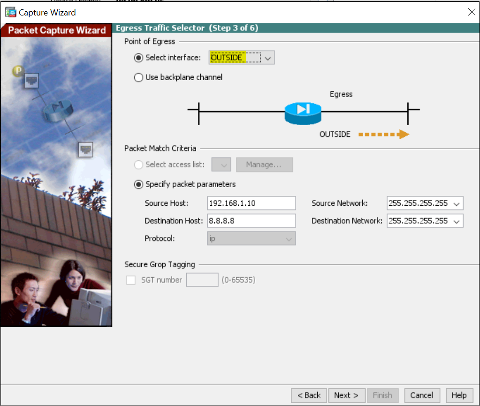Click the Protocol: label
Image resolution: width=480 pixels, height=406 pixels.
(x=160, y=238)
